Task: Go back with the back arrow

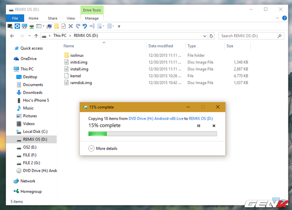Action: coord(12,36)
